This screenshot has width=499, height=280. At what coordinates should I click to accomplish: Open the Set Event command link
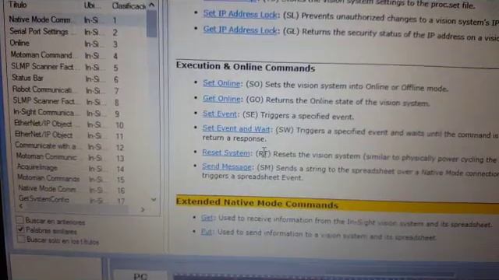(x=220, y=114)
